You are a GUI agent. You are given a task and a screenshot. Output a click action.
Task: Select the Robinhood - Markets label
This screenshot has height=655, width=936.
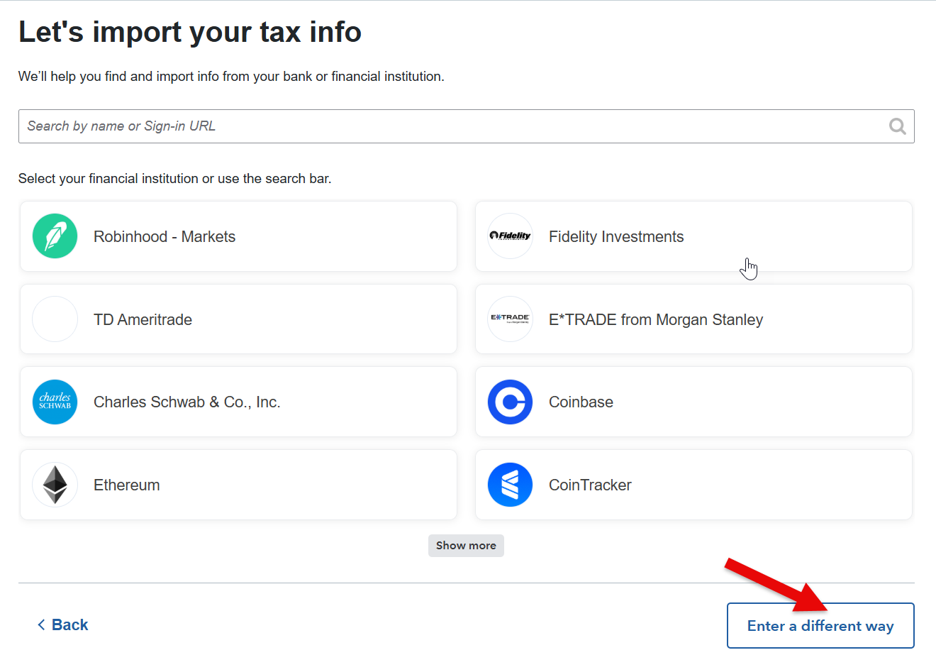(165, 236)
